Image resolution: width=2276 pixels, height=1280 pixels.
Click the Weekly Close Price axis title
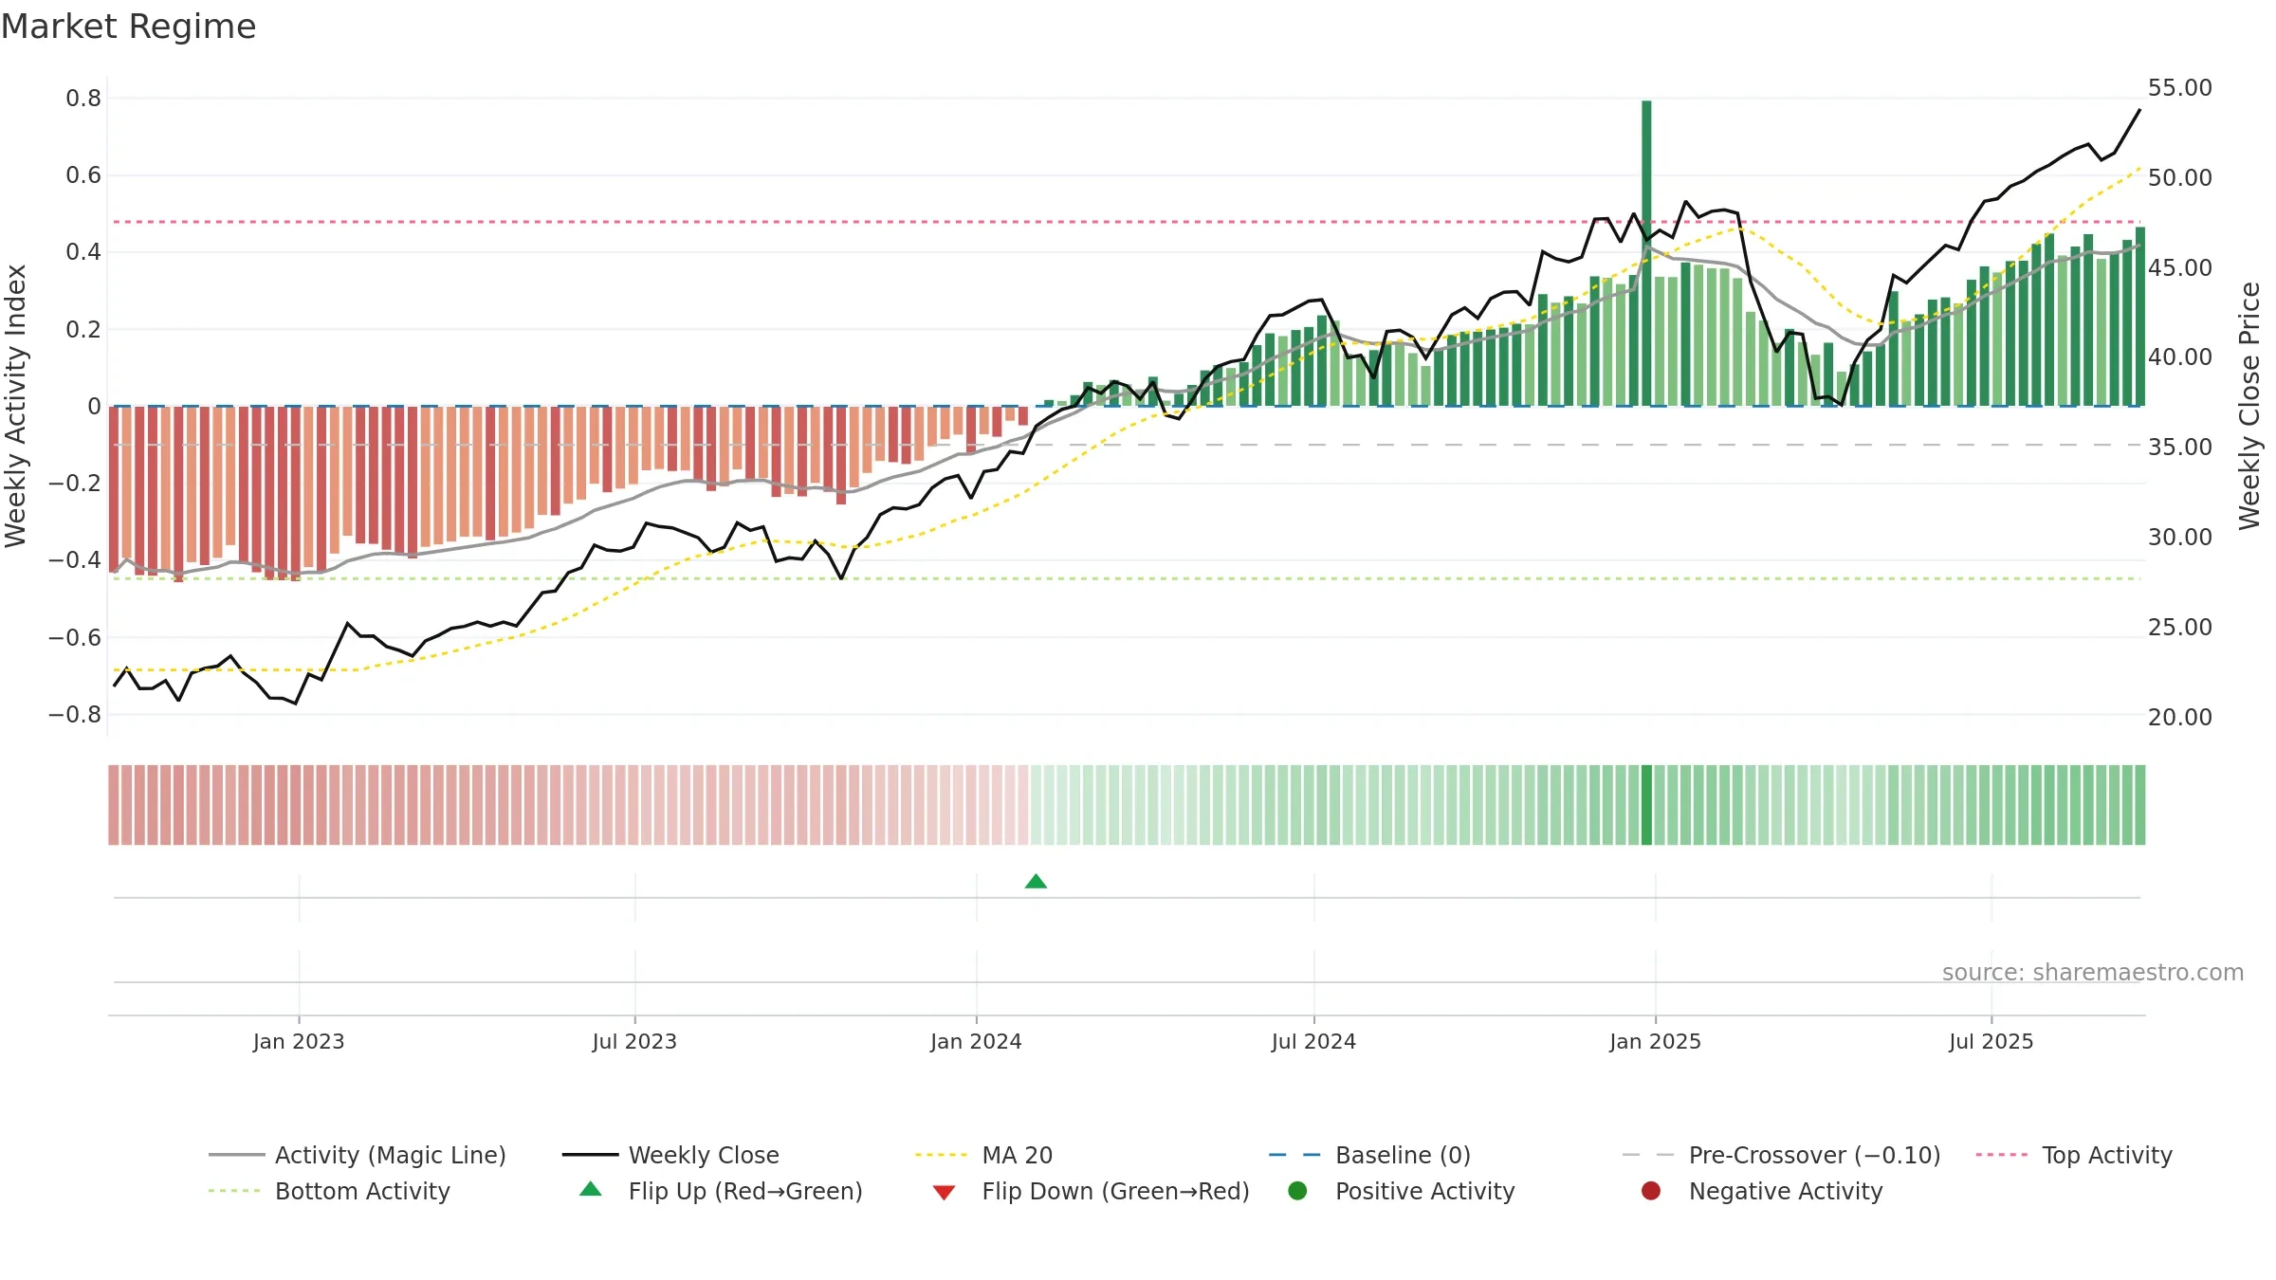pos(2249,406)
